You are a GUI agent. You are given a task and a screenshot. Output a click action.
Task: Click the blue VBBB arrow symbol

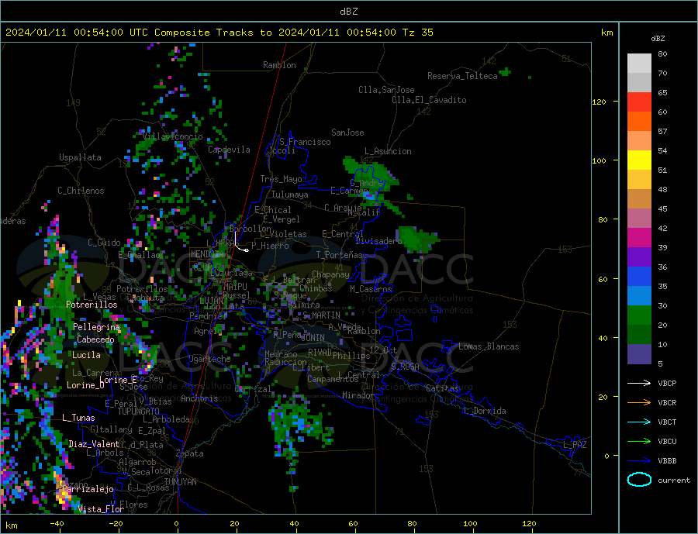pos(639,460)
